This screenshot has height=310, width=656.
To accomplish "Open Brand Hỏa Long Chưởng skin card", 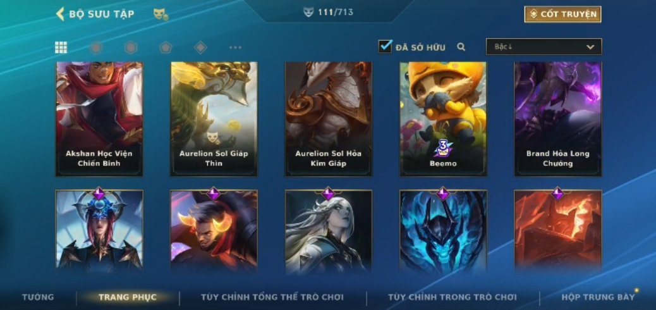I will (x=558, y=119).
